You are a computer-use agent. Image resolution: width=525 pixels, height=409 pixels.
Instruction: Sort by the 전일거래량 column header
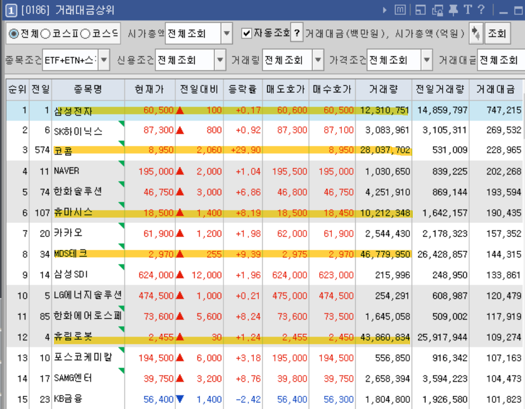(x=440, y=90)
